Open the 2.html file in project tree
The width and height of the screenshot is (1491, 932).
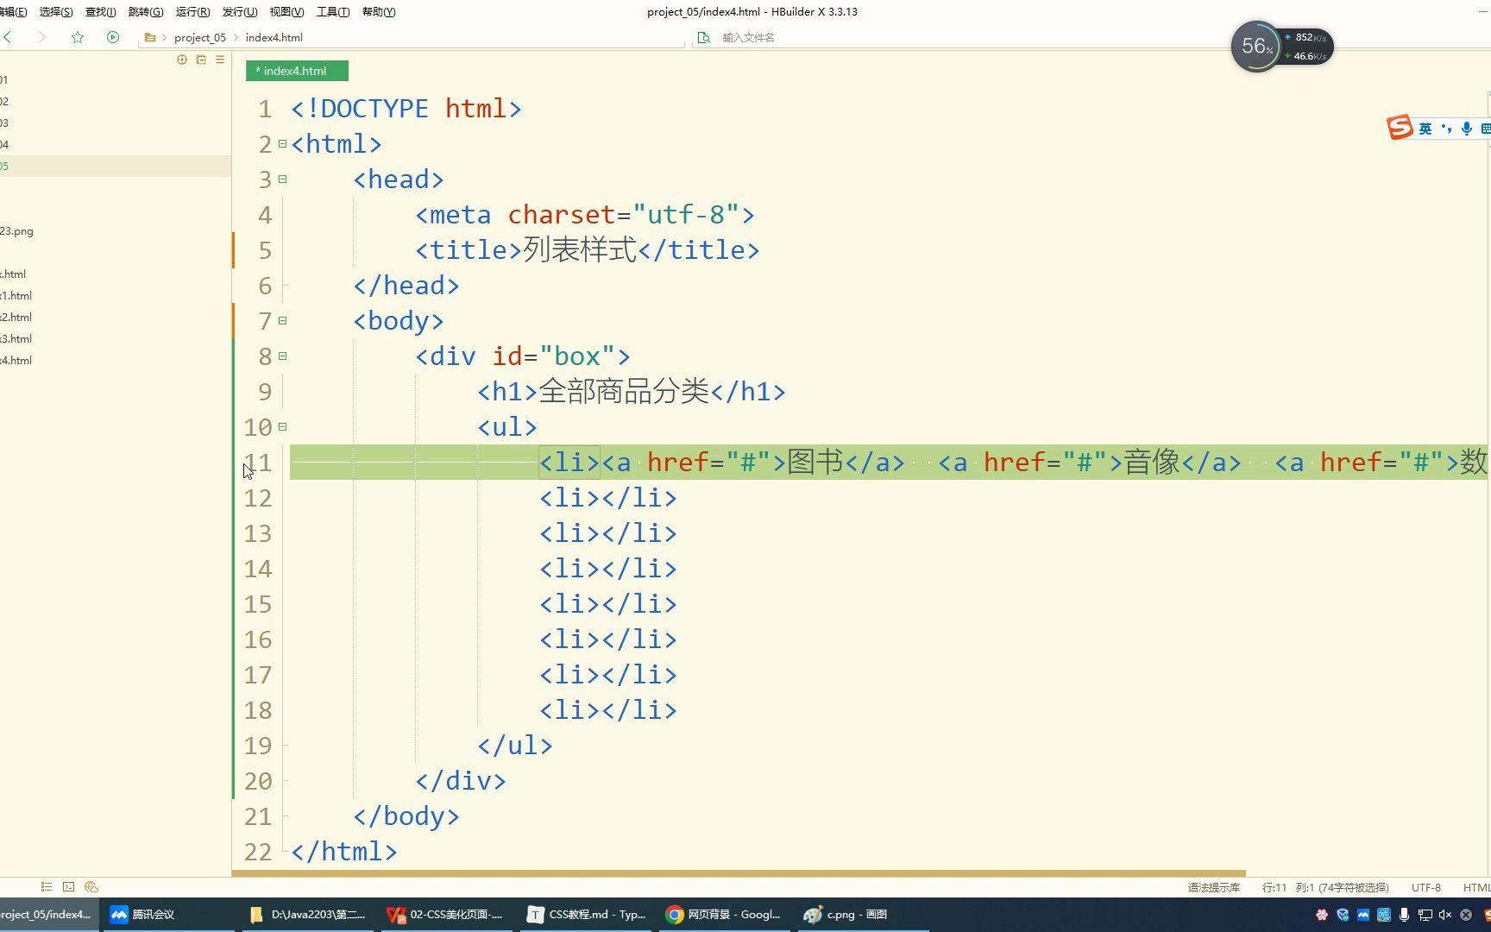tap(16, 318)
